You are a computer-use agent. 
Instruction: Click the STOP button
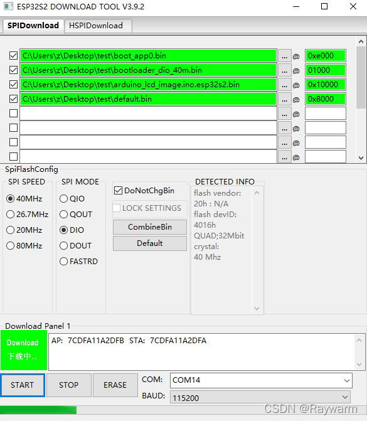(x=69, y=385)
